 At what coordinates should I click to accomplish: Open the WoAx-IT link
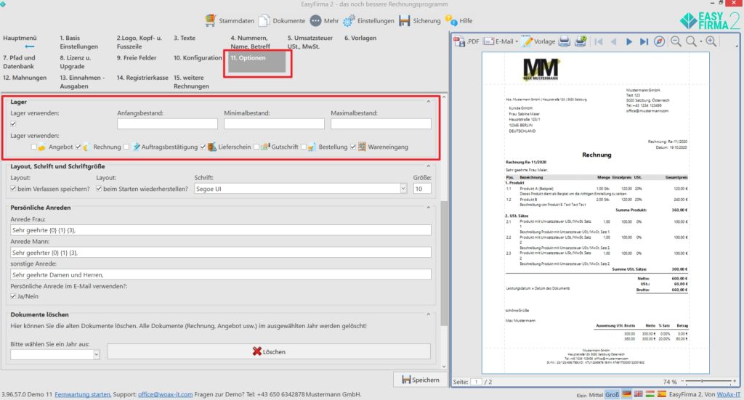[x=728, y=394]
